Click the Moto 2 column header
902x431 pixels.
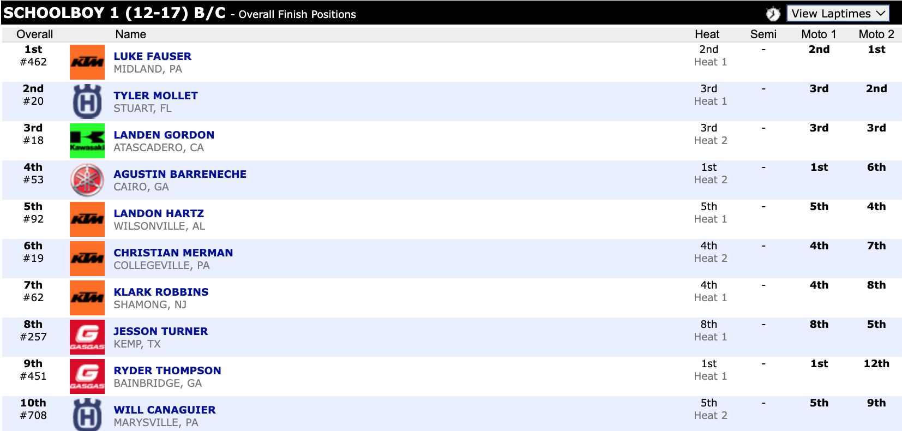click(x=876, y=34)
